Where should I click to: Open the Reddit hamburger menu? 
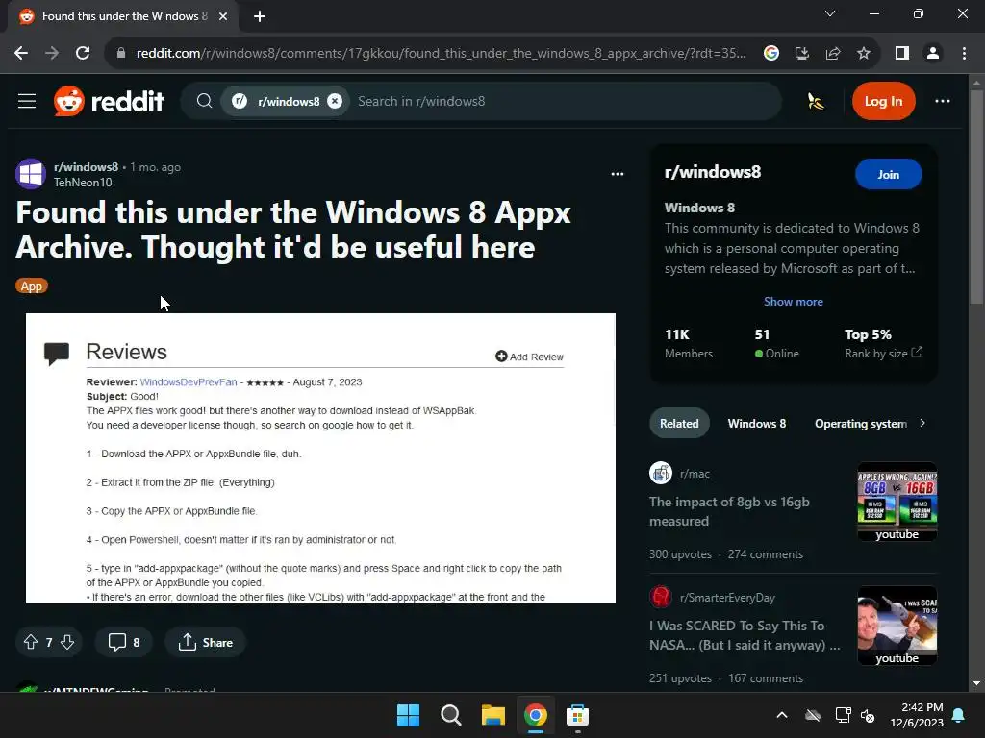[x=27, y=101]
